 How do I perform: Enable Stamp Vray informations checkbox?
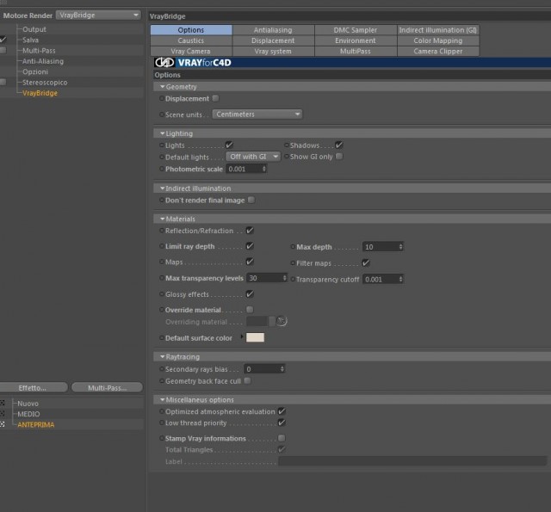pos(282,438)
